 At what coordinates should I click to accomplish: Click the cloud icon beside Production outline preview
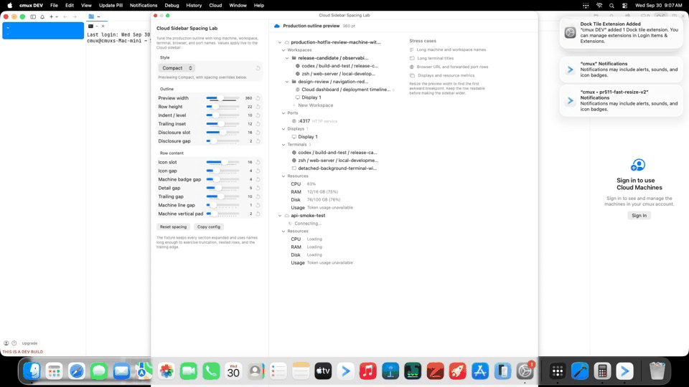(x=277, y=26)
